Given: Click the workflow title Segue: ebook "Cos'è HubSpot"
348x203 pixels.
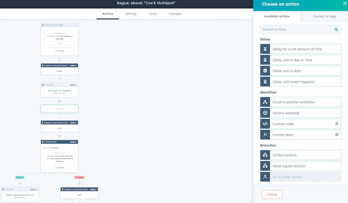Looking at the screenshot, I should [x=146, y=3].
